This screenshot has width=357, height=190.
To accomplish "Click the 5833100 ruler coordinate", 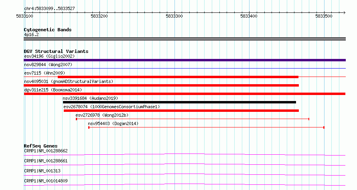I will 24,16.
